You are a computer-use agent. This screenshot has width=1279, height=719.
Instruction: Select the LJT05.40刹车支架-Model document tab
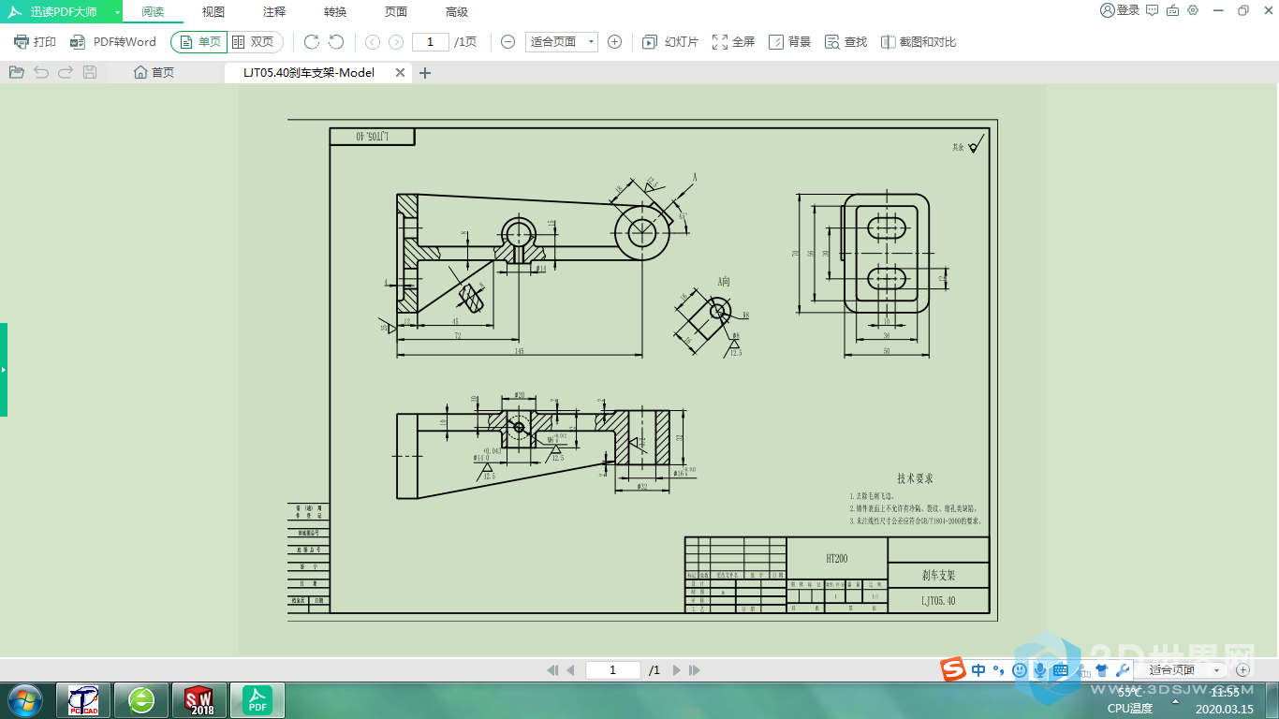pos(309,72)
